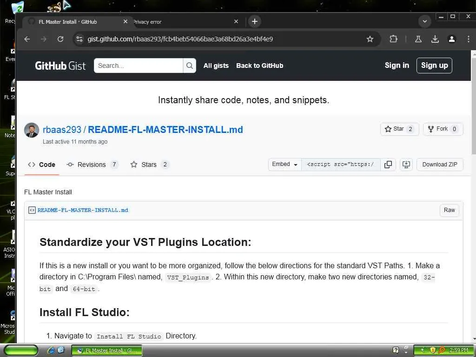Open rbaas293 profile avatar image

pyautogui.click(x=32, y=130)
